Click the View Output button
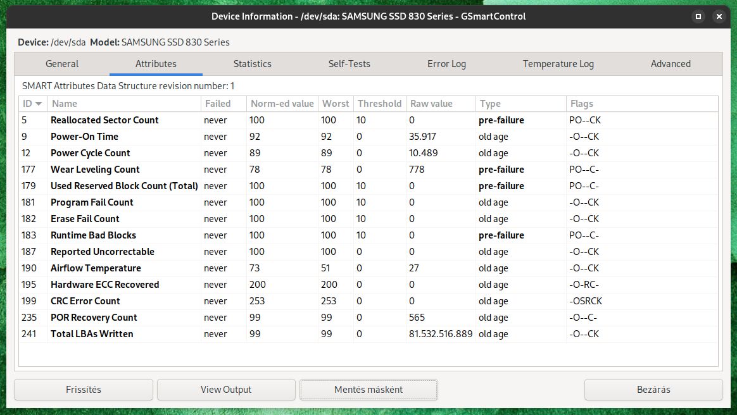The image size is (737, 415). (x=226, y=390)
